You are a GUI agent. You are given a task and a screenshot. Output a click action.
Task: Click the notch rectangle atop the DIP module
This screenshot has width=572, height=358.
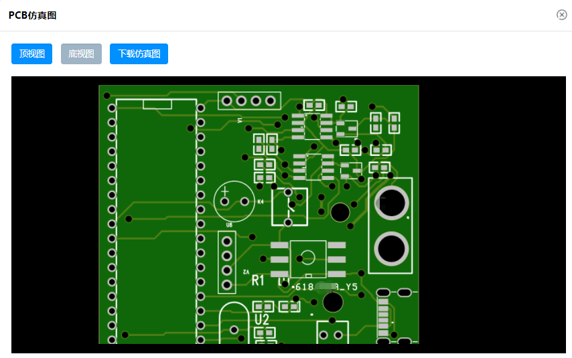tap(157, 104)
